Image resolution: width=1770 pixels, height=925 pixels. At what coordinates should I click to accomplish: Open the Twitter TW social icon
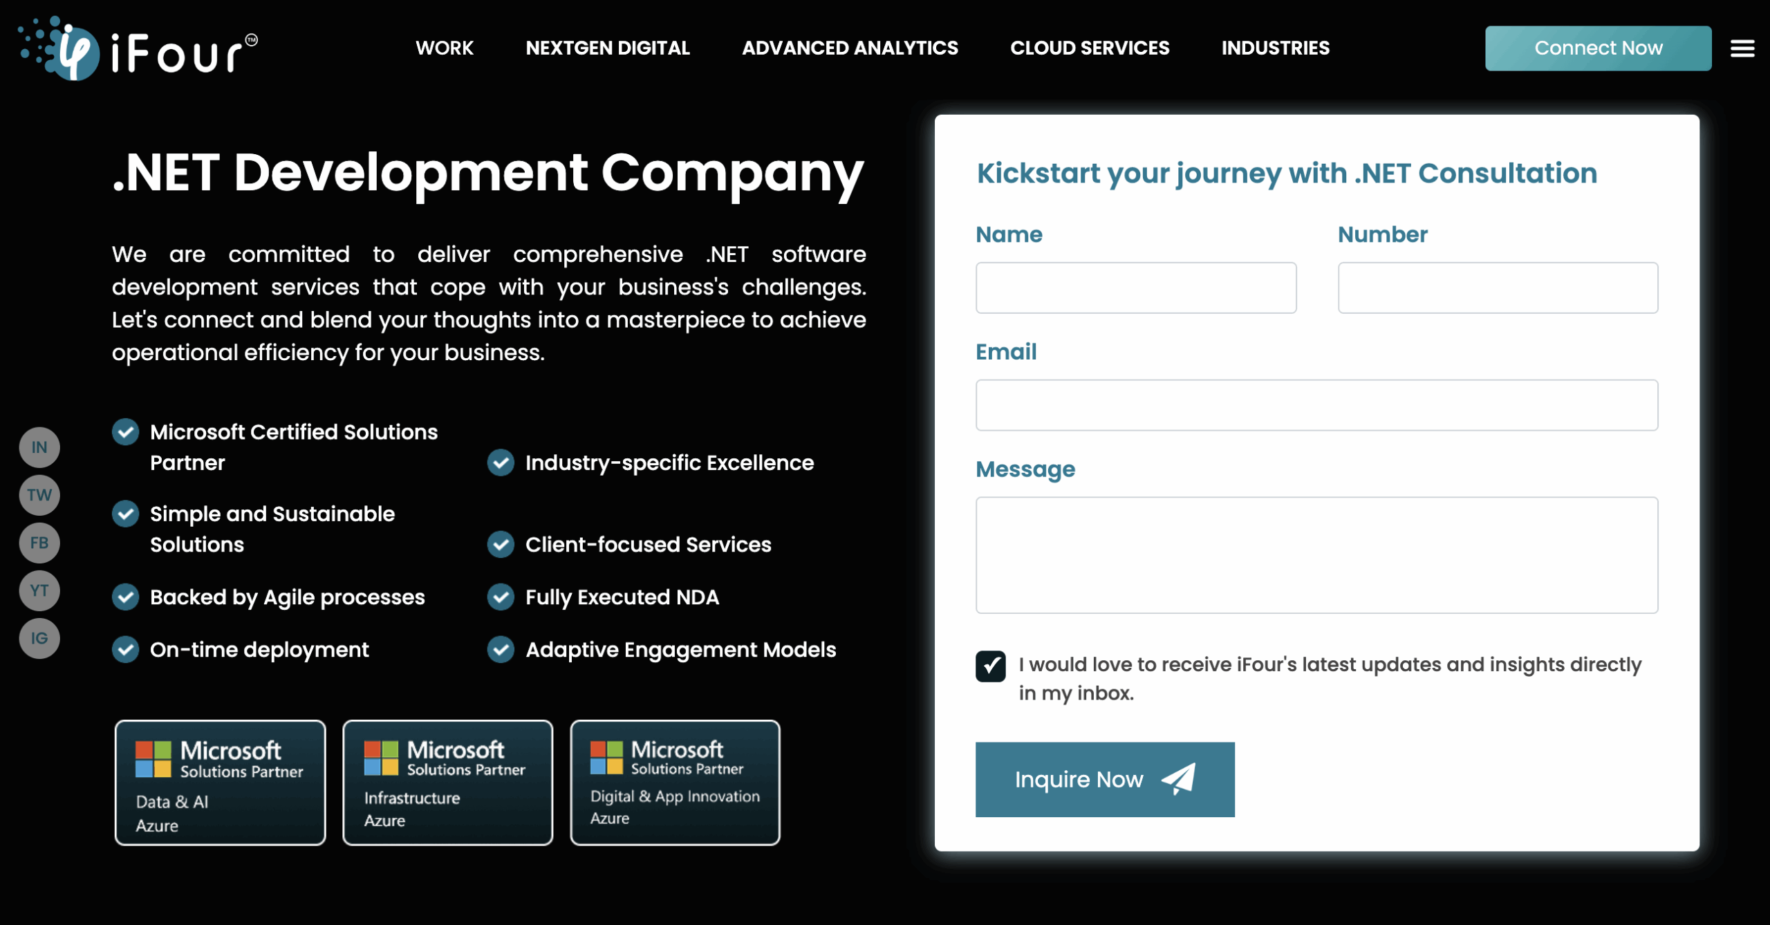(39, 495)
